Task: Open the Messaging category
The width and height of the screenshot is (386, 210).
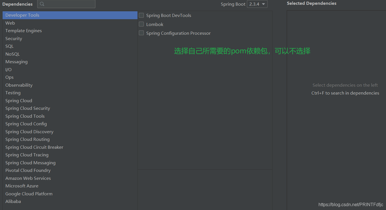Action: coord(70,62)
